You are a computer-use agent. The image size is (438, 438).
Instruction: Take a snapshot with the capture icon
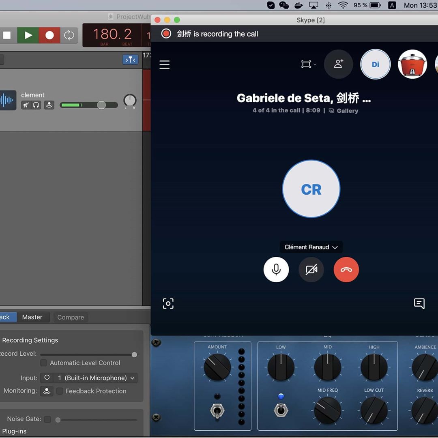(168, 303)
